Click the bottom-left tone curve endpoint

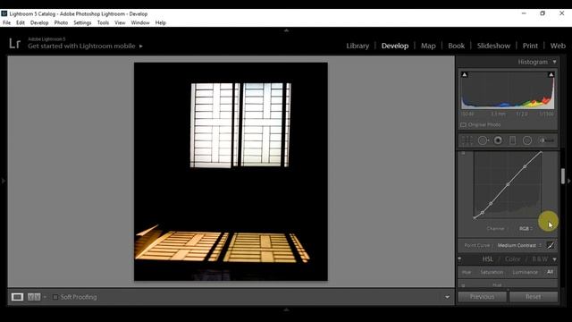click(475, 218)
